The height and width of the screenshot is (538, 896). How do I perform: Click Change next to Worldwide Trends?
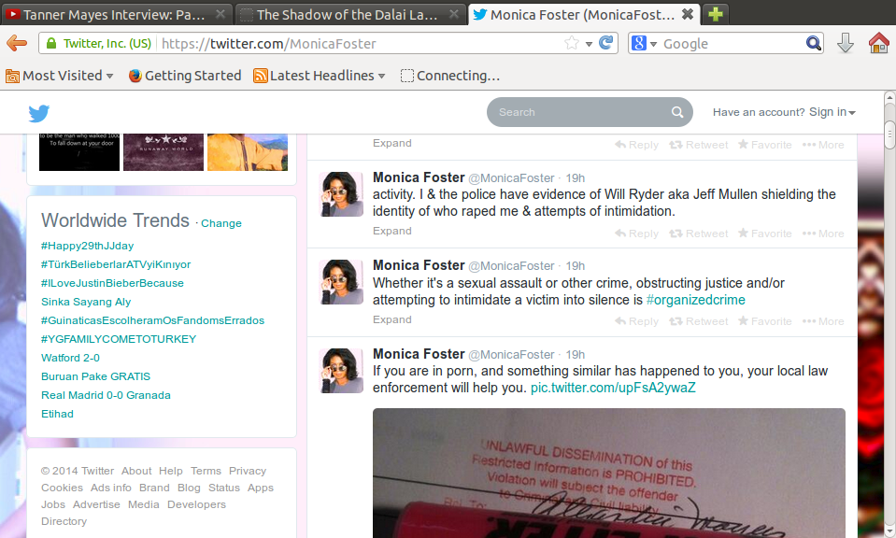pos(221,223)
